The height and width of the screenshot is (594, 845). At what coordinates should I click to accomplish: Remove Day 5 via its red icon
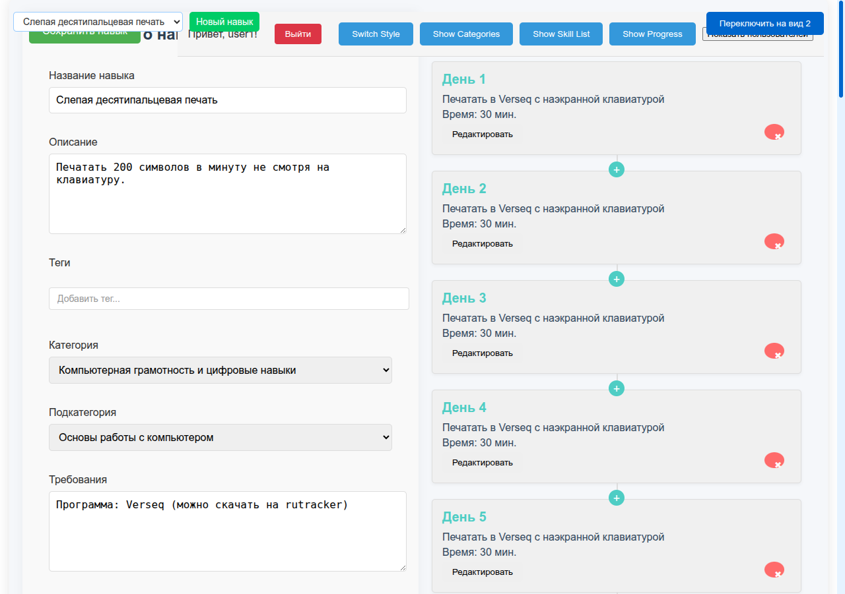pos(774,570)
